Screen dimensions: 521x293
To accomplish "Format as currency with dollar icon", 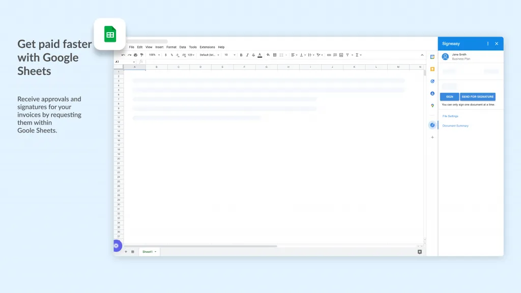I will 165,55.
